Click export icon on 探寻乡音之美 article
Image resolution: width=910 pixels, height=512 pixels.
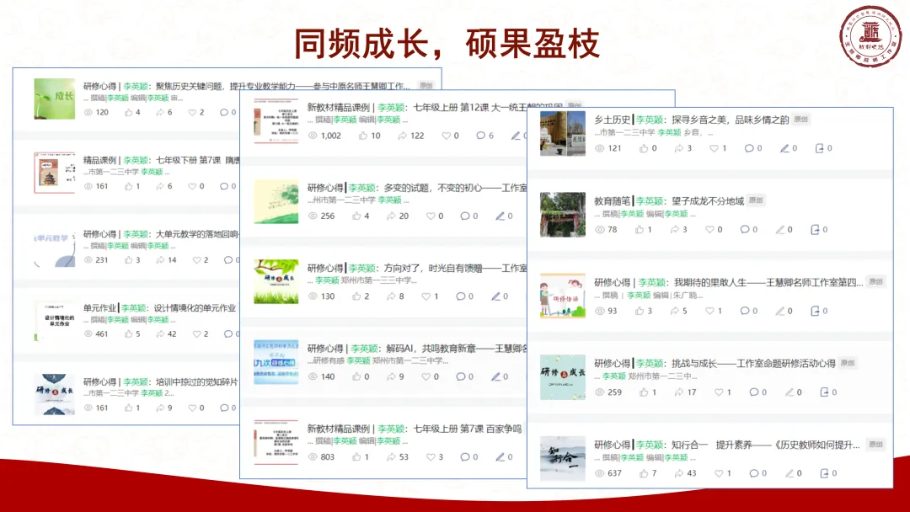point(820,148)
